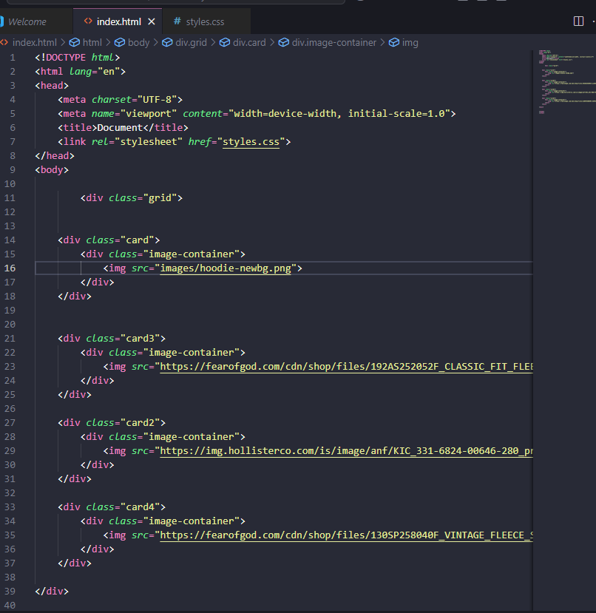Screen dimensions: 596x613
Task: Close the index.html tab
Action: click(x=152, y=21)
